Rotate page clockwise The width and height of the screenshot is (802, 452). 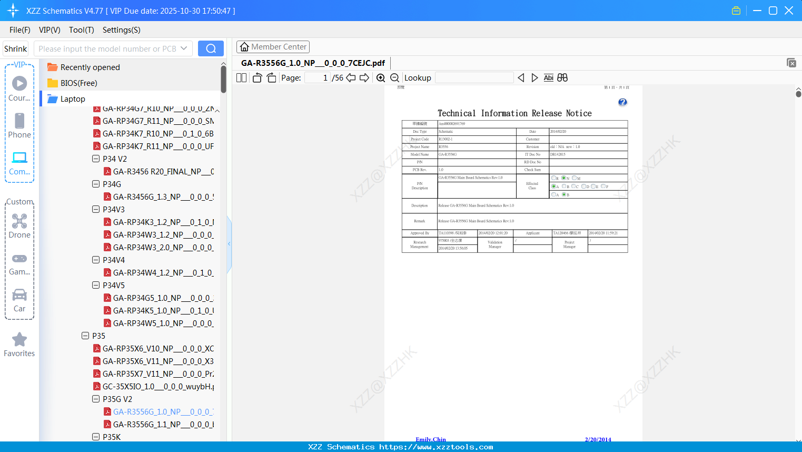click(x=271, y=77)
